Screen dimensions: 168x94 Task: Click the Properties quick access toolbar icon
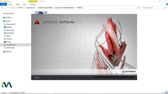pos(5,1)
